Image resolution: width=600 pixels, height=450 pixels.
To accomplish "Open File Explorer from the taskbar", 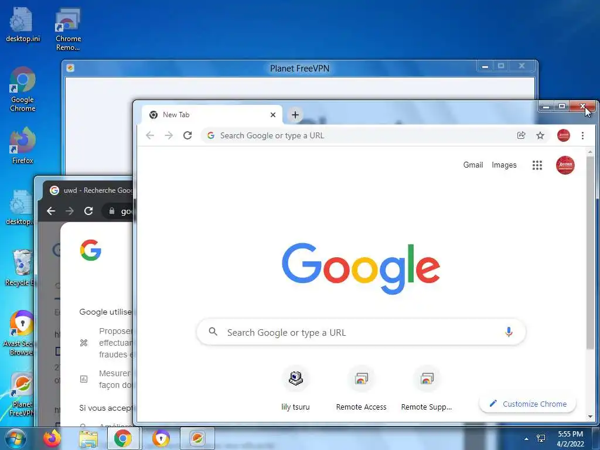I will pos(88,438).
